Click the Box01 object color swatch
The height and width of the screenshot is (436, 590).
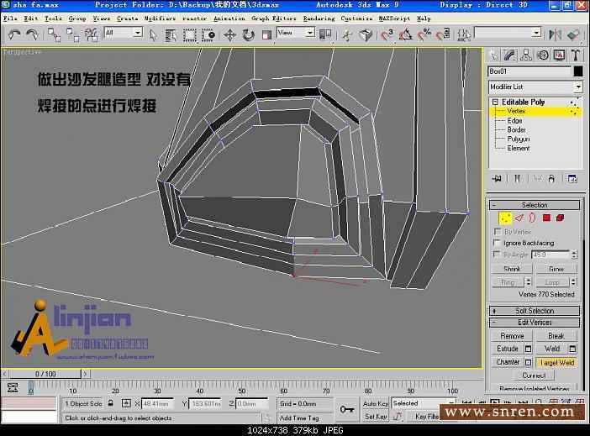click(x=577, y=71)
